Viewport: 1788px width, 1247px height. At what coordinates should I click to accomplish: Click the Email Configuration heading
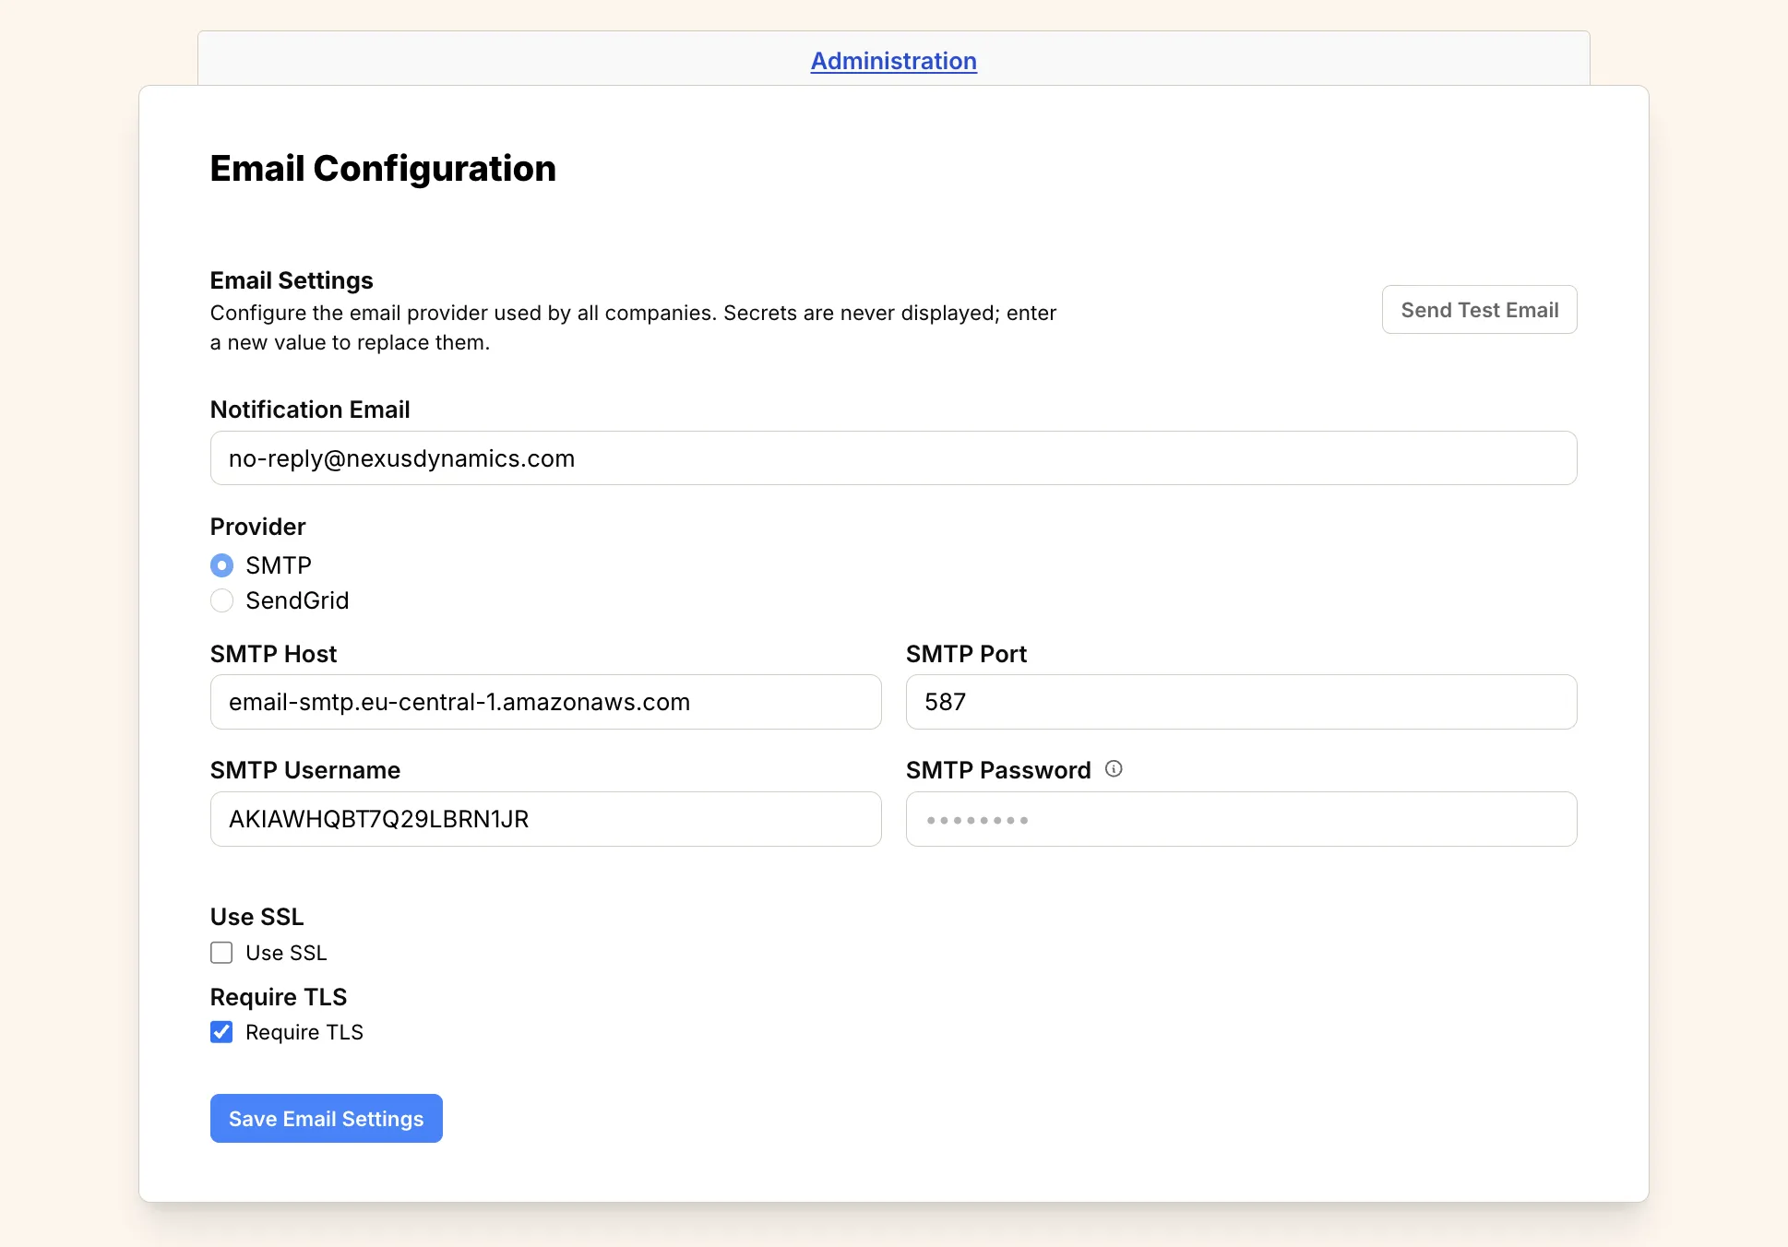tap(383, 168)
